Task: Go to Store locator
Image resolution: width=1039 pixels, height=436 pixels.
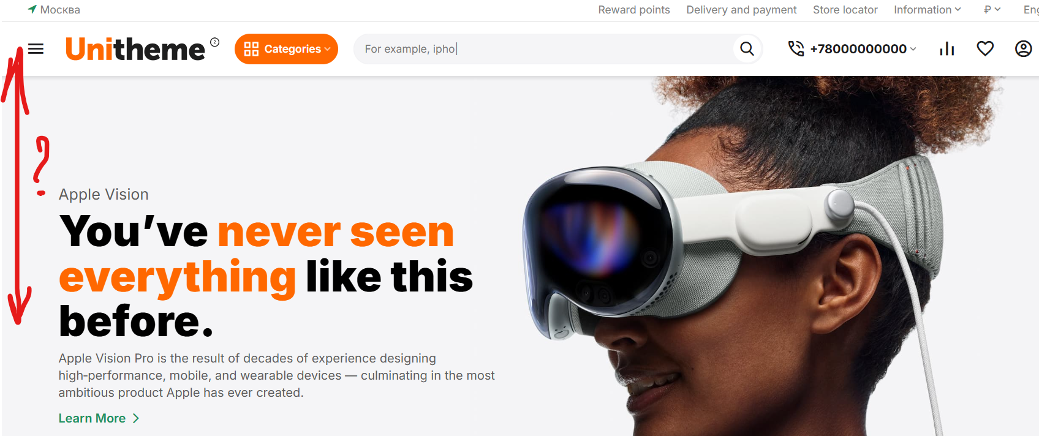Action: 845,10
